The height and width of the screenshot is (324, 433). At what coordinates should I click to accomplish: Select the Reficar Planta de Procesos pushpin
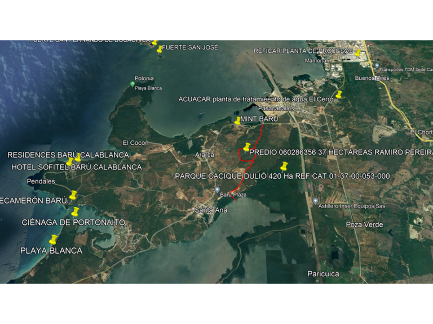coord(358,52)
